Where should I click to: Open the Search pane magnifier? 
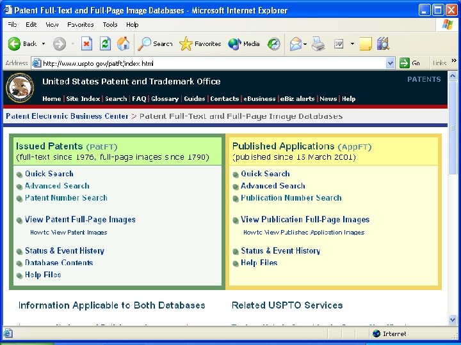click(x=144, y=44)
